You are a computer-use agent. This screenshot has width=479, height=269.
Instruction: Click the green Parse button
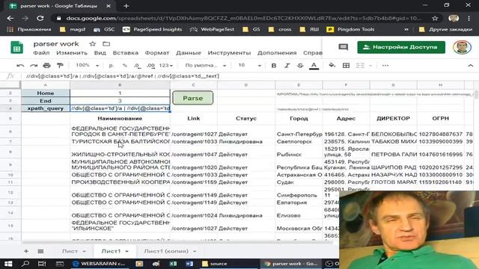click(x=193, y=98)
